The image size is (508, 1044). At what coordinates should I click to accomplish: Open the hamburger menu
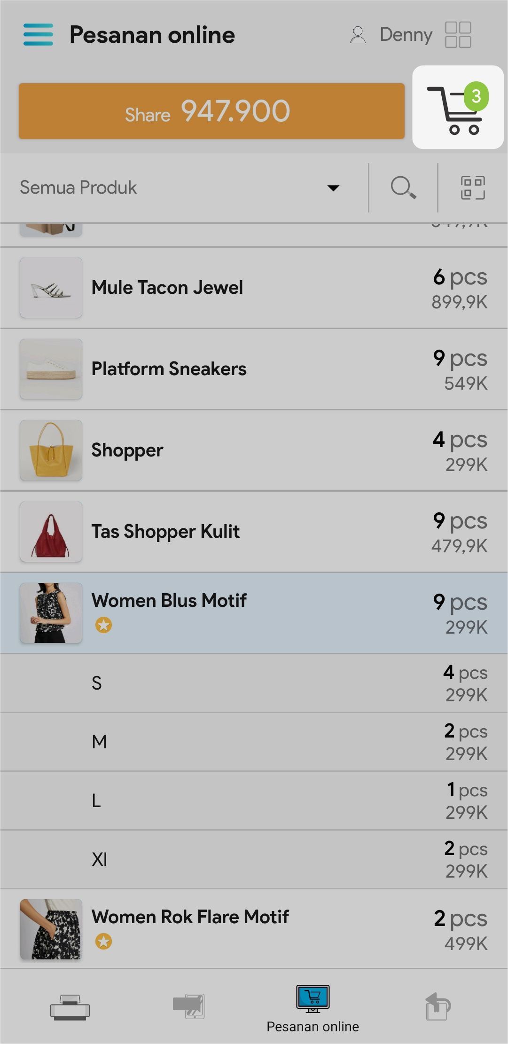38,35
